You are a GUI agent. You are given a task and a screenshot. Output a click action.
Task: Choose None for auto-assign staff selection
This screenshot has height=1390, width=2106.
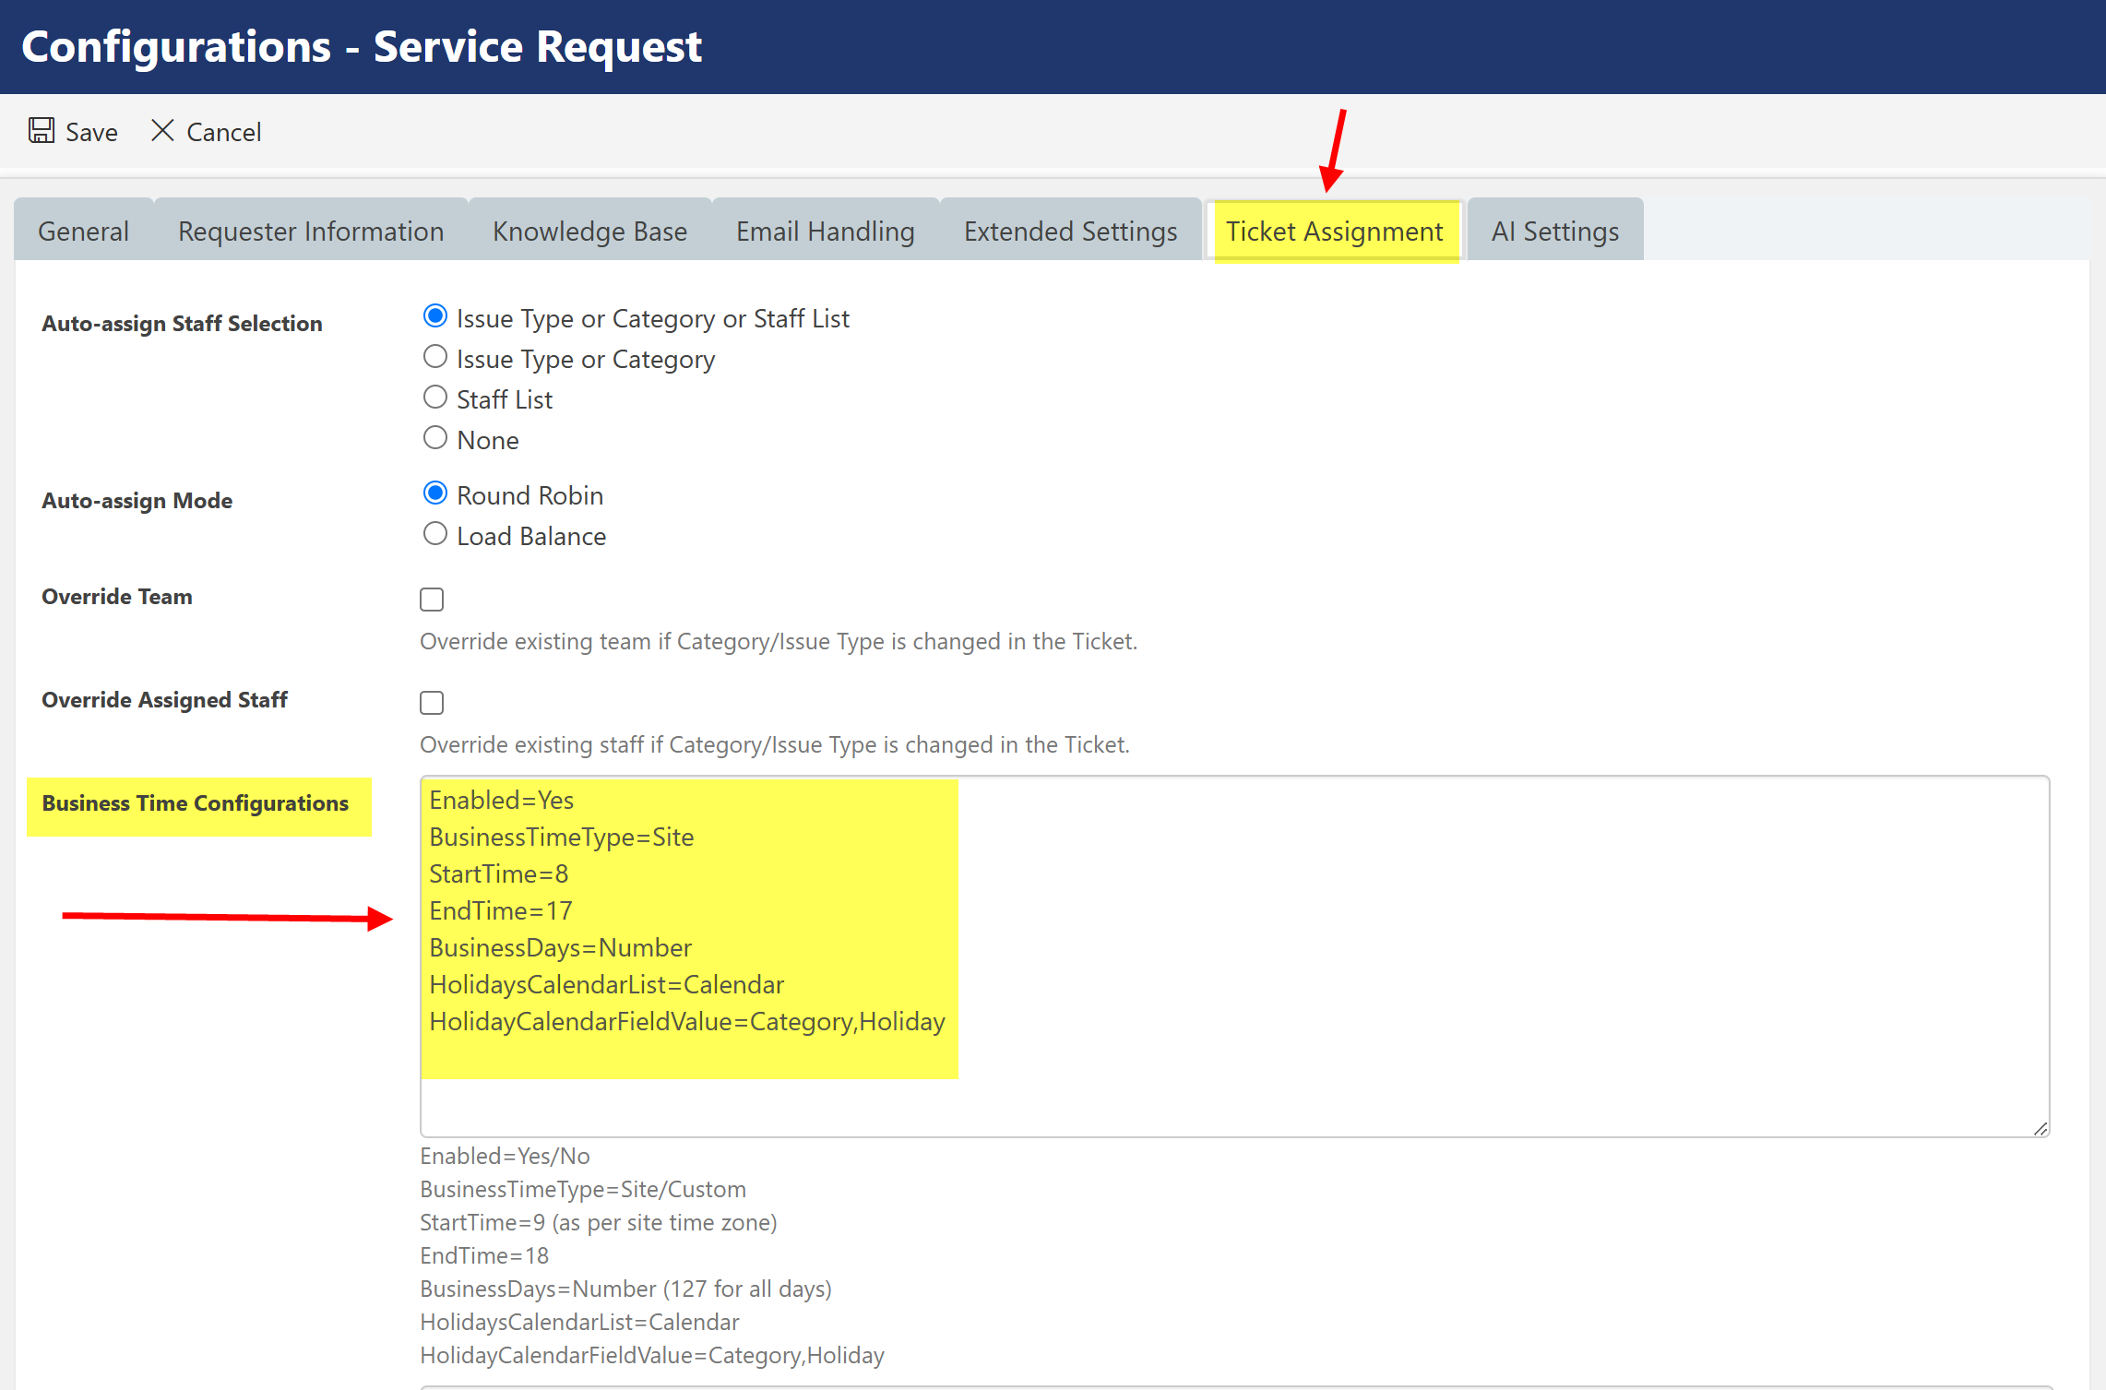coord(435,438)
